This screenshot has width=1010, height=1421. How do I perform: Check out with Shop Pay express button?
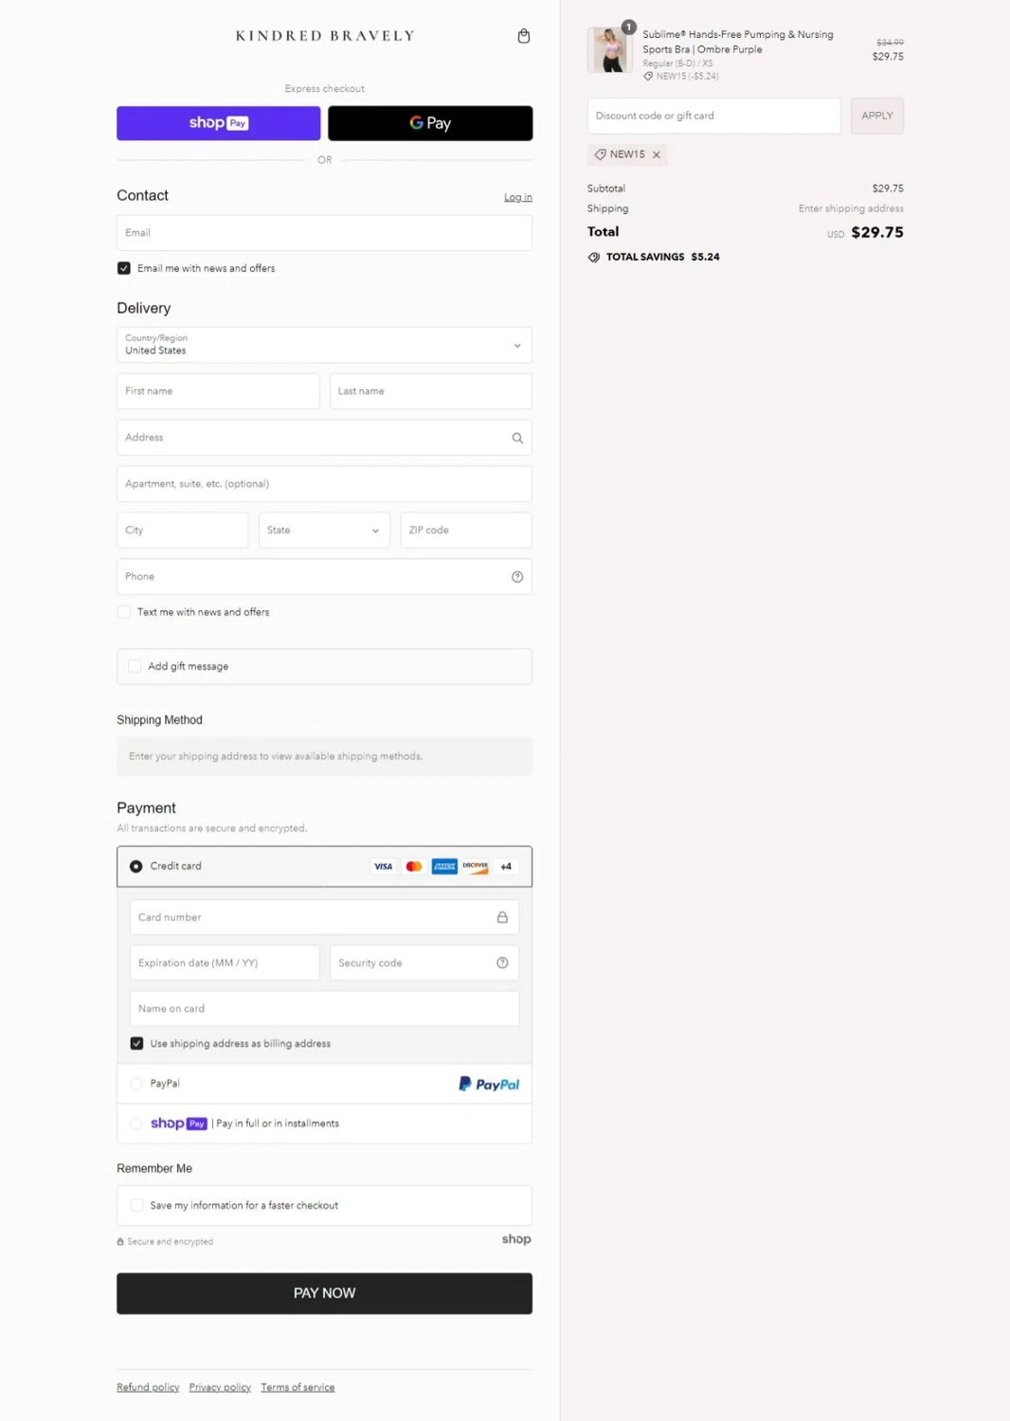pos(218,123)
